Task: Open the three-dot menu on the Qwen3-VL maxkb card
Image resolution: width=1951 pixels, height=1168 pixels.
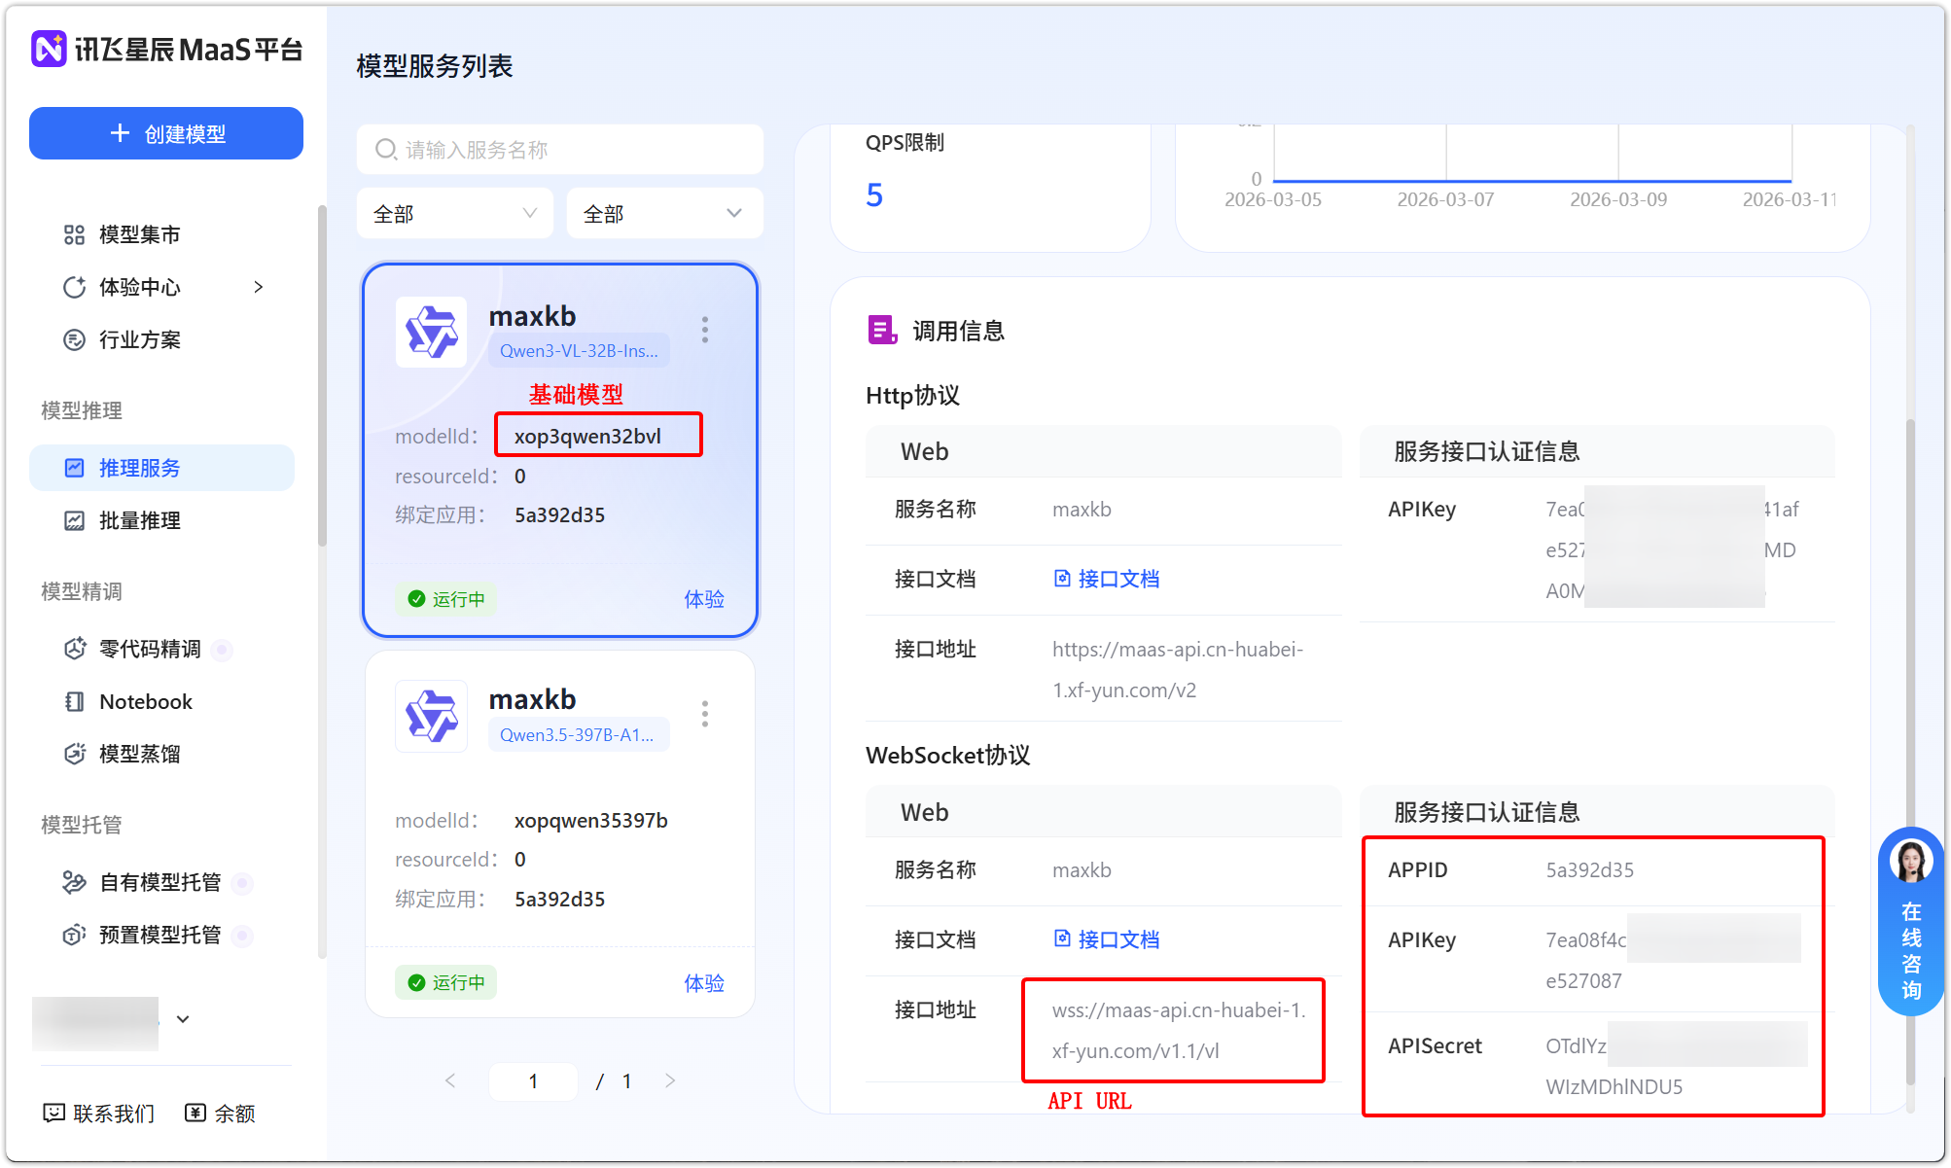Action: [x=704, y=331]
